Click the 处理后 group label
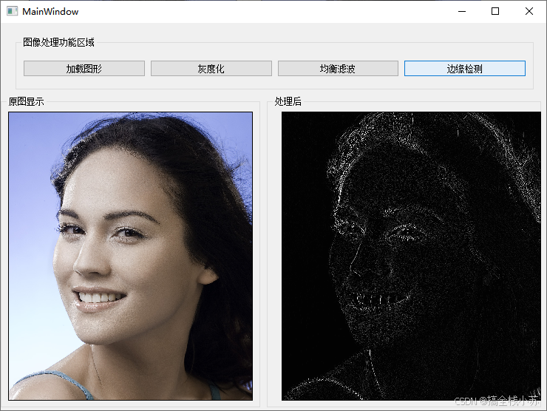This screenshot has height=411, width=547. point(288,101)
